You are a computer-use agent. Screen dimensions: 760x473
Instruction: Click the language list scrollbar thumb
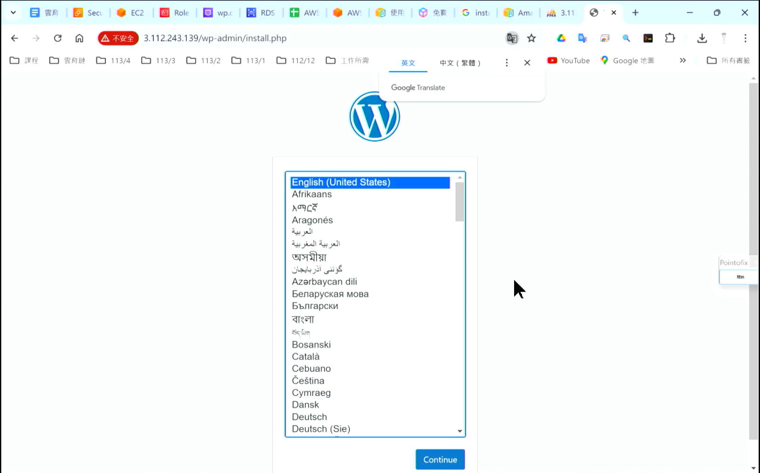pos(459,201)
